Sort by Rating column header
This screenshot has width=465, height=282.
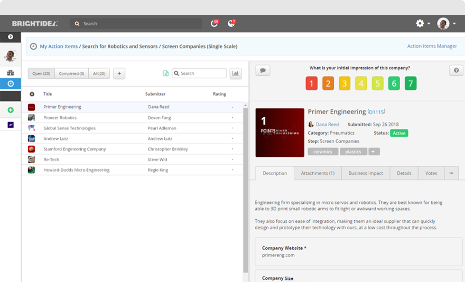click(x=219, y=93)
